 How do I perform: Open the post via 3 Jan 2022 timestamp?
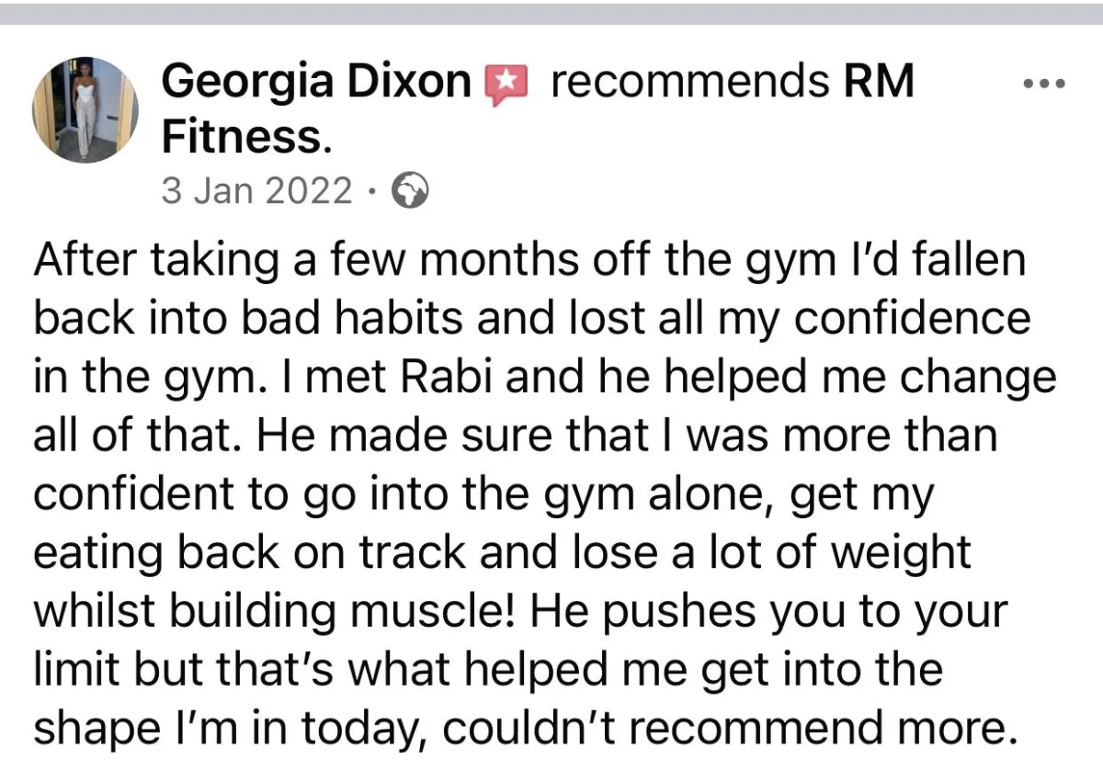point(256,191)
